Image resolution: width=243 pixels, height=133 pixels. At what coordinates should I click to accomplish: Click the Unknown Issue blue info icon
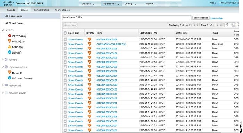[10, 78]
